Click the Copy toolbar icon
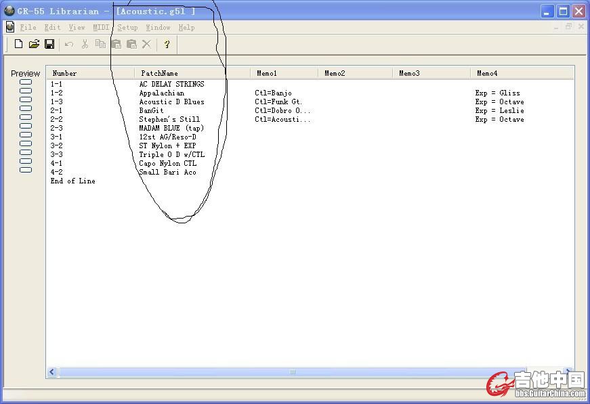Image resolution: width=590 pixels, height=404 pixels. coord(100,44)
